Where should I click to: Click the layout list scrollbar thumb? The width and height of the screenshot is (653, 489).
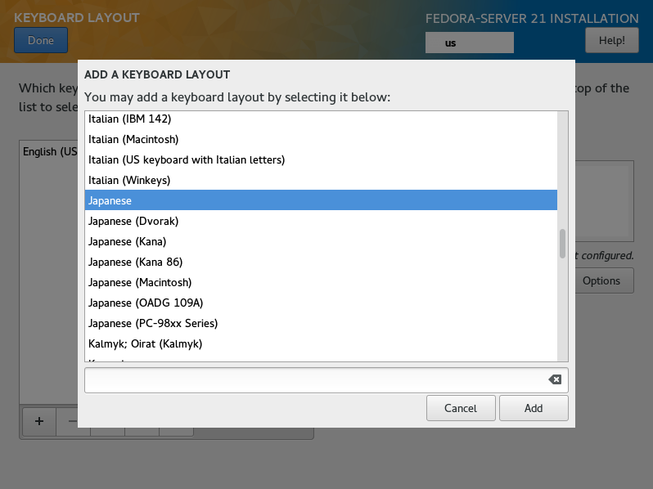(563, 244)
